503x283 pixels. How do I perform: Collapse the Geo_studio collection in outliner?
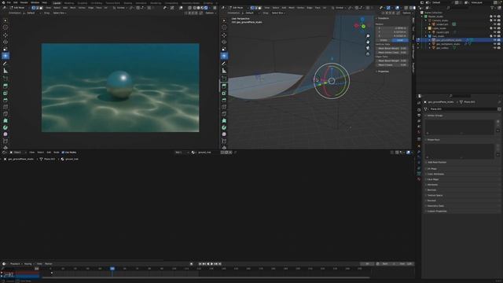426,36
